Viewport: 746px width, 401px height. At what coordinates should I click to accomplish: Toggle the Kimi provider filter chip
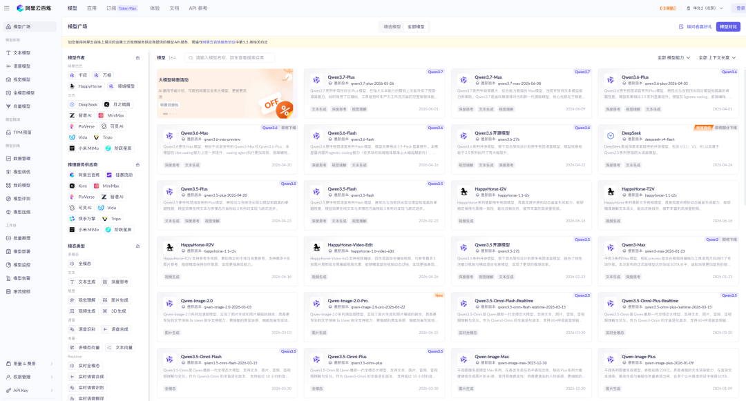pyautogui.click(x=79, y=186)
